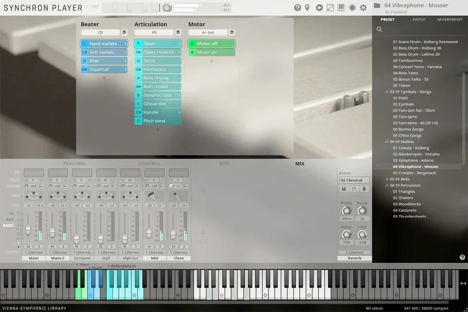Click the Close channel name label

tap(178, 258)
